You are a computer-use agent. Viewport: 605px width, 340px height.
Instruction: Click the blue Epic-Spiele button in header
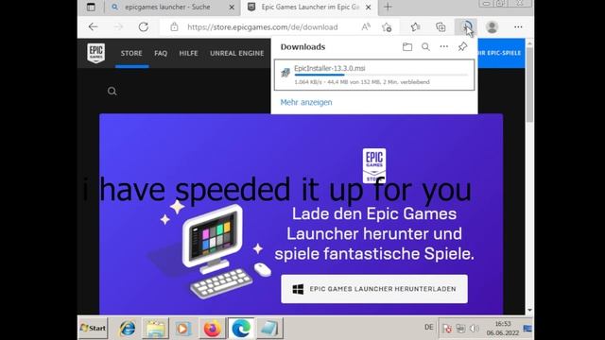tap(501, 53)
